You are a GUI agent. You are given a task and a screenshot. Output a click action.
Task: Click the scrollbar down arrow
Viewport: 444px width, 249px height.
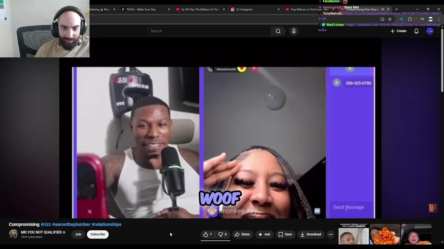click(442, 242)
